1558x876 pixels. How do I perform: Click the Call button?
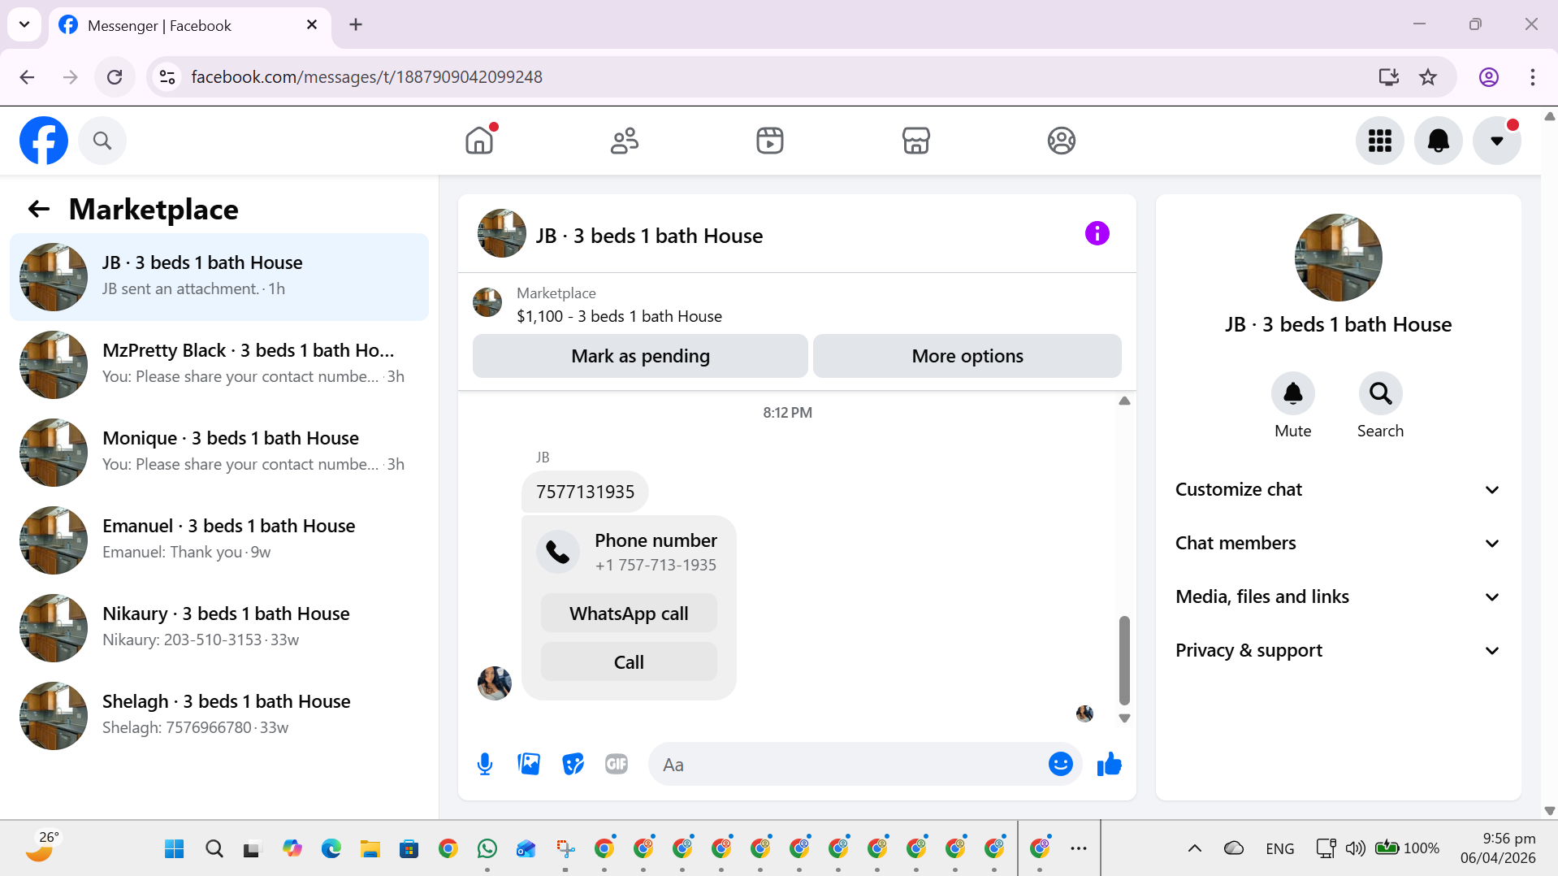[629, 662]
